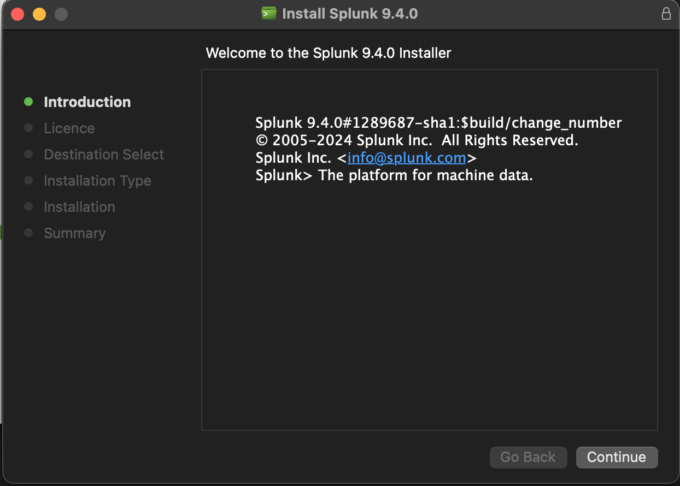The image size is (680, 486).
Task: Open the info@splunk.com email link
Action: pos(407,158)
